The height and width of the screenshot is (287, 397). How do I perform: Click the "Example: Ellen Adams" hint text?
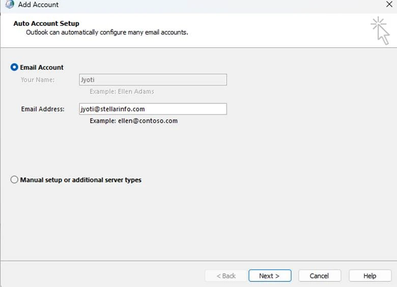(x=122, y=91)
